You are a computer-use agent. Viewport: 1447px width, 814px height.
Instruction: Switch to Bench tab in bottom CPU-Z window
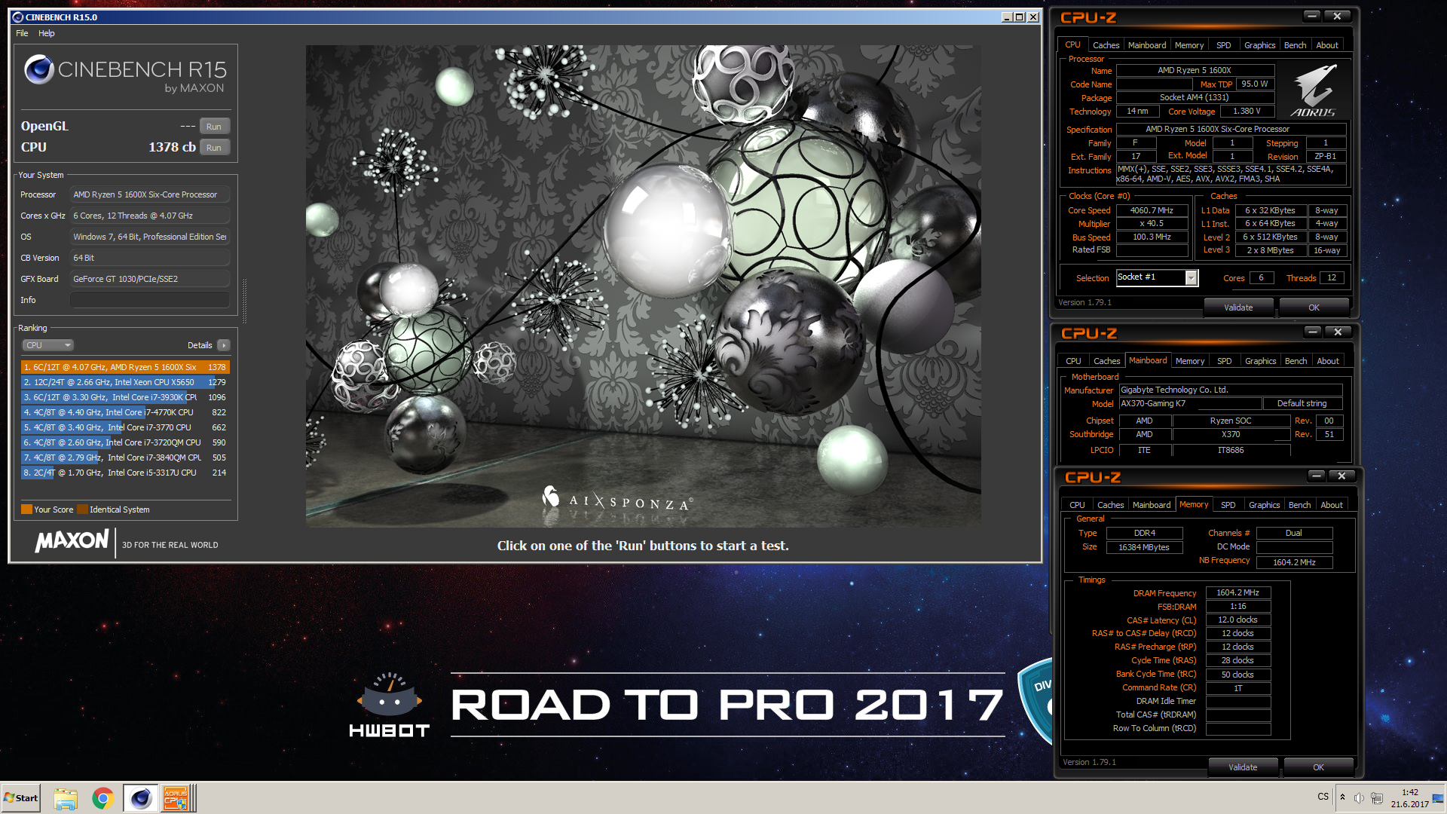pos(1299,505)
